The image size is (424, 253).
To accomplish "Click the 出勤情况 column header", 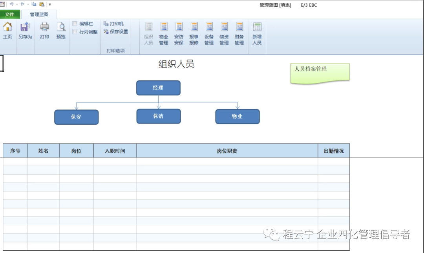I will coord(334,151).
